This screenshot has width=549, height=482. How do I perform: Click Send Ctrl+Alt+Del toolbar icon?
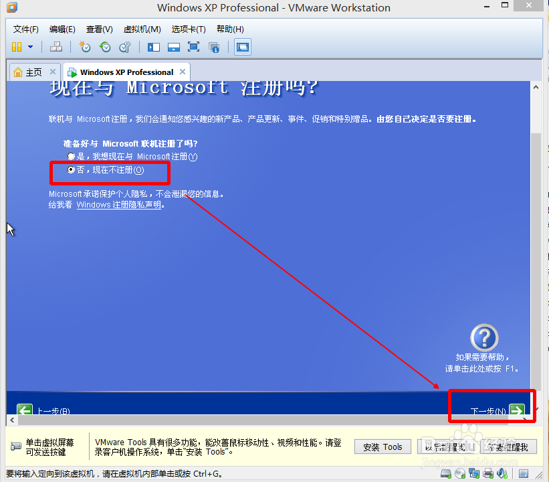point(56,47)
